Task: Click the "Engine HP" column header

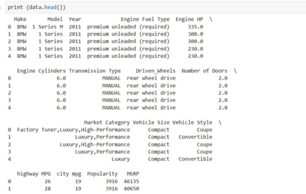Action: point(189,19)
